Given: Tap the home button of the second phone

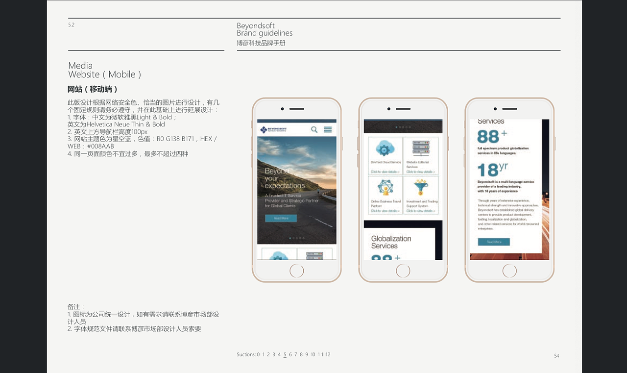Looking at the screenshot, I should [403, 271].
